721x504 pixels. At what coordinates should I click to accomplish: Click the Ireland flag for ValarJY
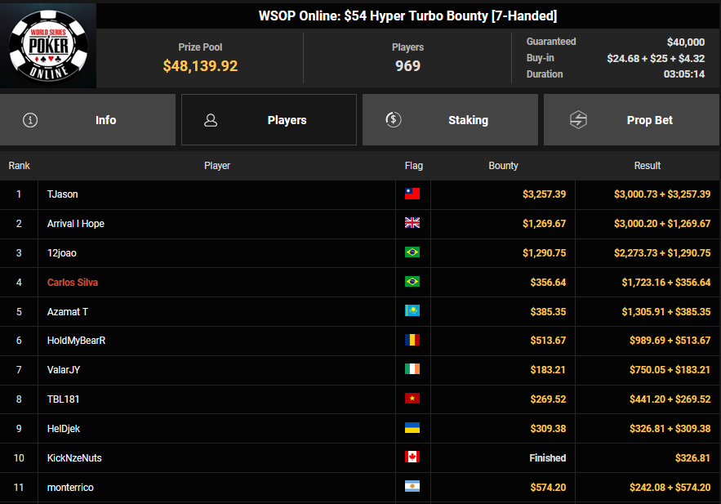click(x=412, y=370)
